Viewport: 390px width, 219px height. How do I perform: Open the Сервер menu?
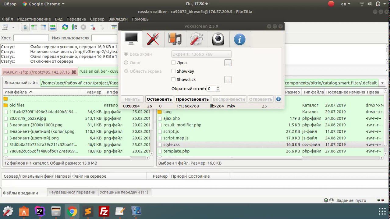point(97,19)
